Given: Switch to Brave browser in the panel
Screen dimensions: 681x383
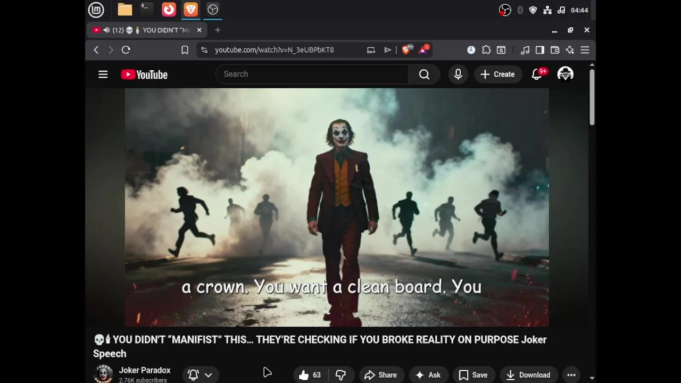Looking at the screenshot, I should (190, 10).
